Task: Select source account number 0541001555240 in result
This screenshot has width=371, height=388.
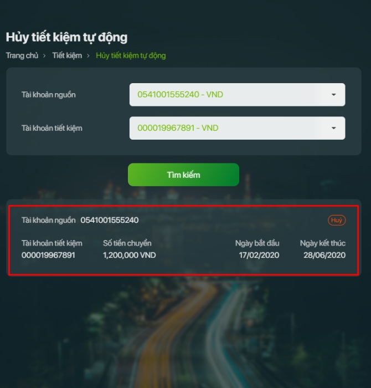Action: pyautogui.click(x=110, y=220)
